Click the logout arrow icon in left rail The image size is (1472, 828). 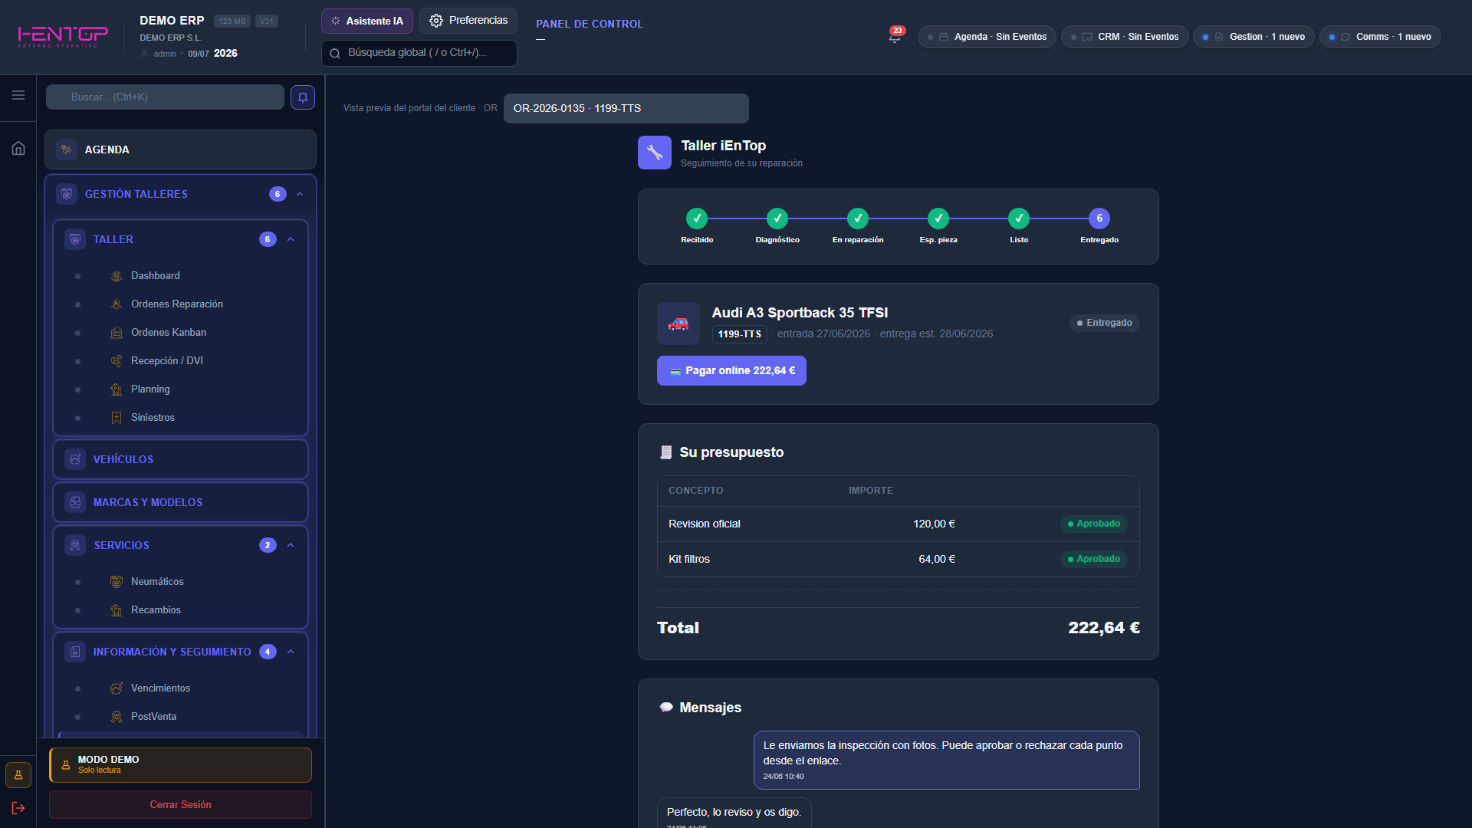(18, 808)
